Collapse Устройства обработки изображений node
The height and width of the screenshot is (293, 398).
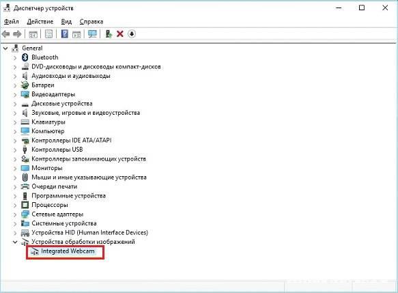click(15, 242)
